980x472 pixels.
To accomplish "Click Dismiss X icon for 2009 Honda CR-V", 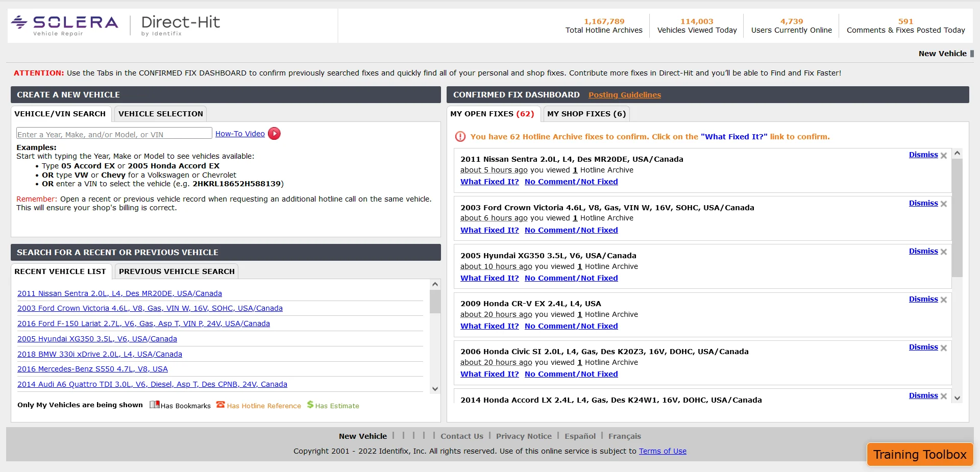I will click(x=944, y=300).
